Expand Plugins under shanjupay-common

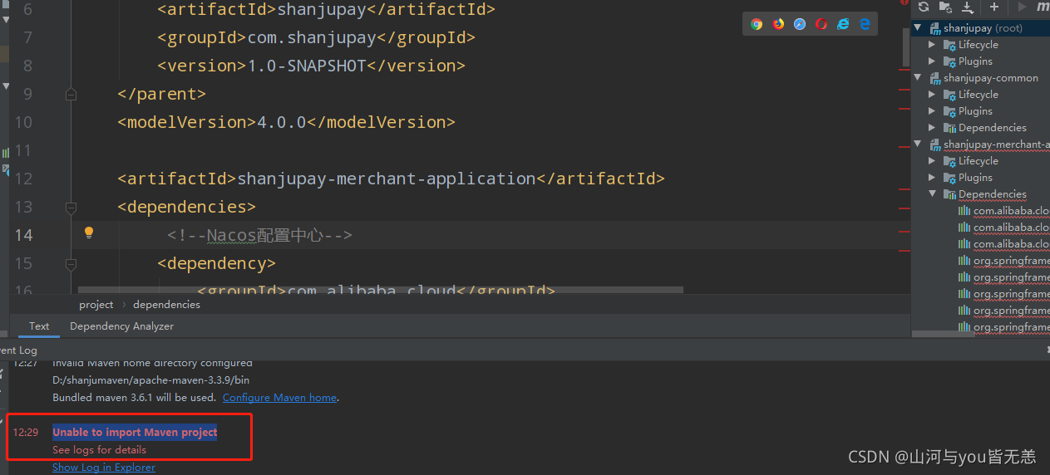932,111
